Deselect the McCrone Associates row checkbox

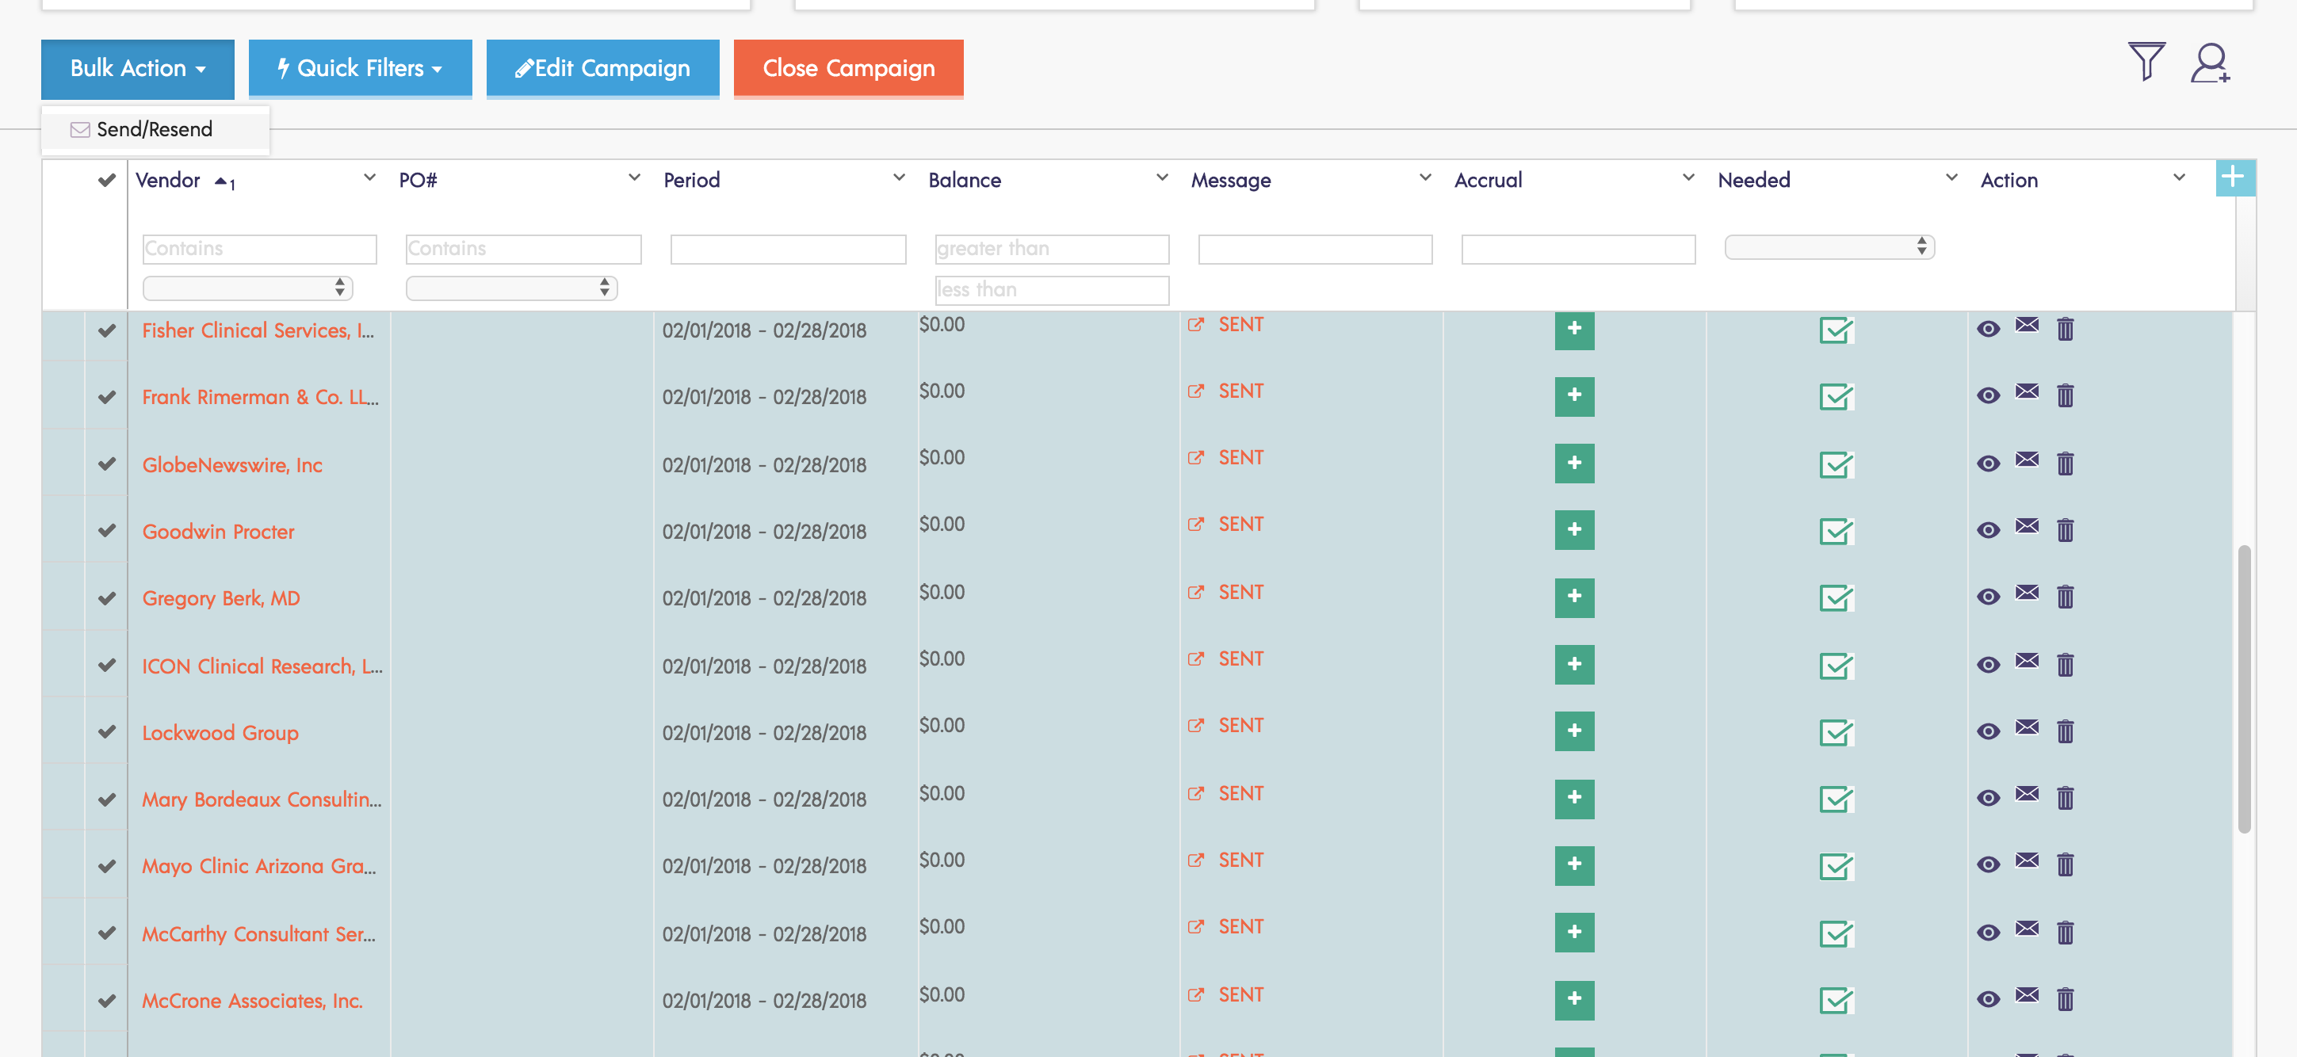107,1000
